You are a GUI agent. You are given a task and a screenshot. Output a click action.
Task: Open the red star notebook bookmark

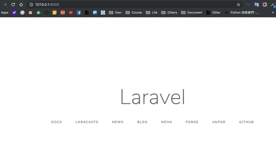tap(63, 12)
